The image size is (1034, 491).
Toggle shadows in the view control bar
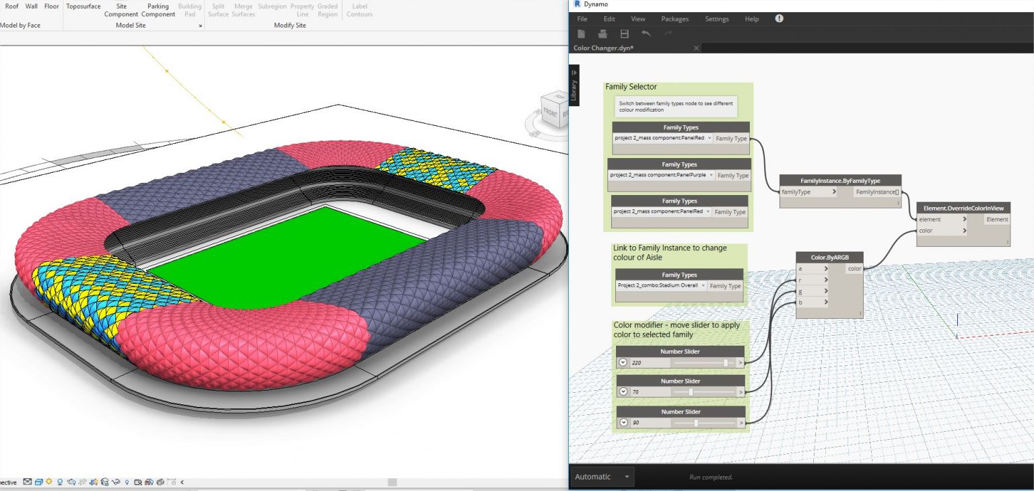point(60,482)
